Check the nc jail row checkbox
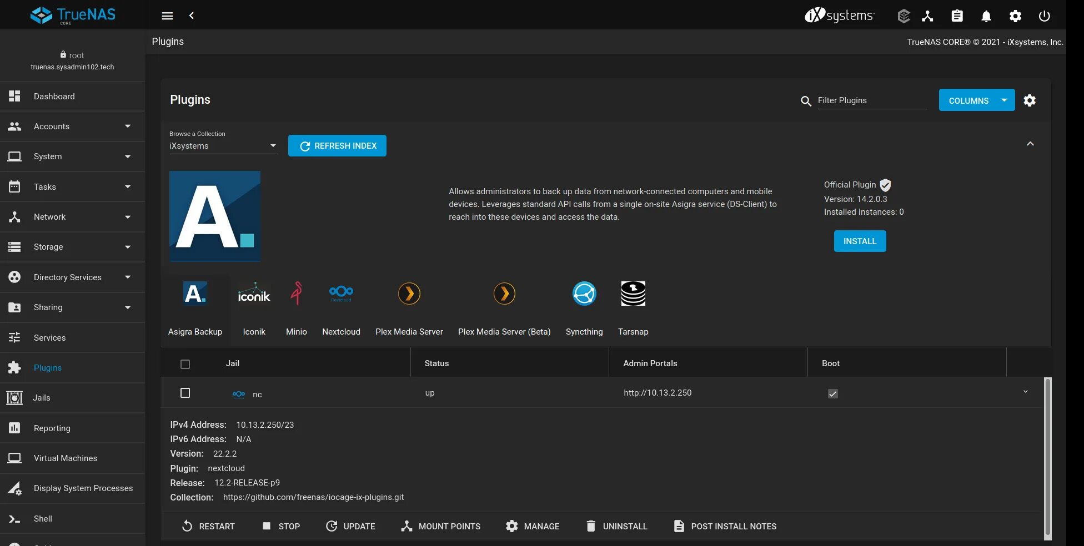 (185, 393)
